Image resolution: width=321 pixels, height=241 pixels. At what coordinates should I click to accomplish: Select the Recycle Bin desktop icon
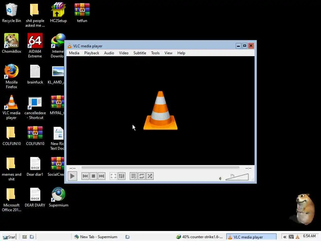[12, 13]
